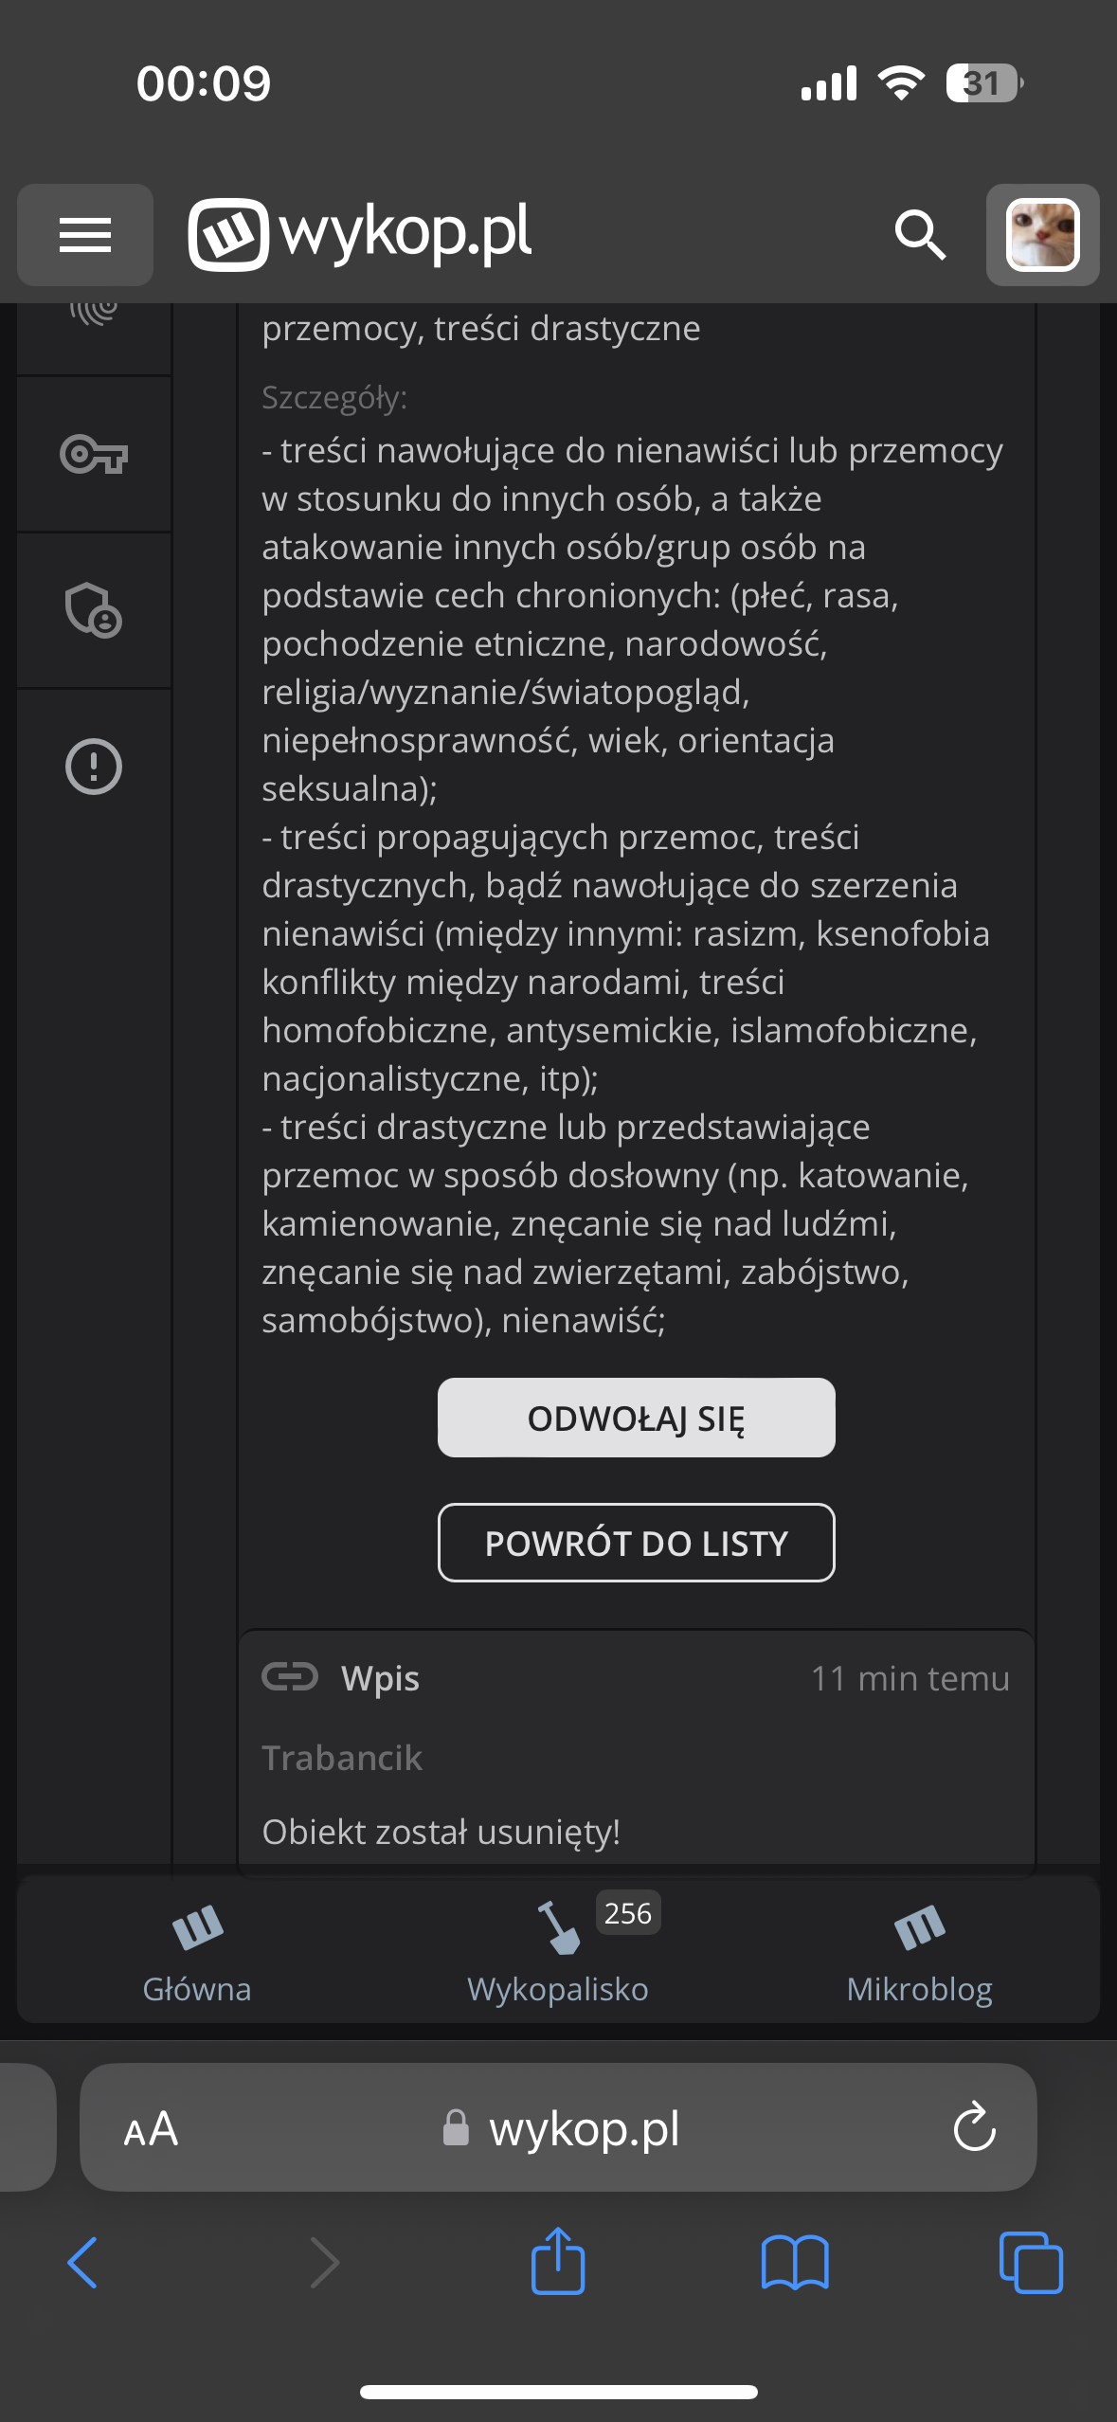1117x2422 pixels.
Task: Select the key icon in sidebar
Action: [x=94, y=454]
